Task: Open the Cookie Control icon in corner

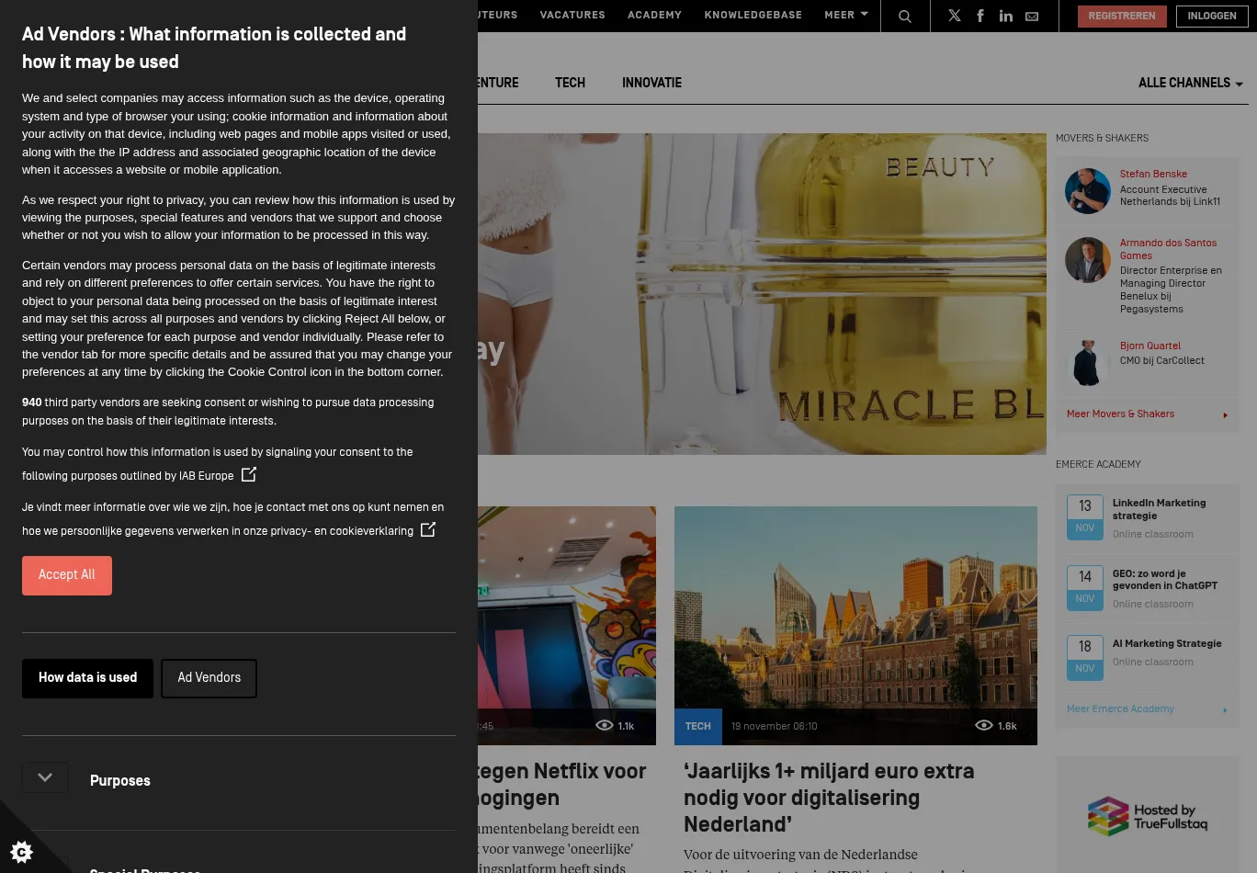Action: pos(21,852)
